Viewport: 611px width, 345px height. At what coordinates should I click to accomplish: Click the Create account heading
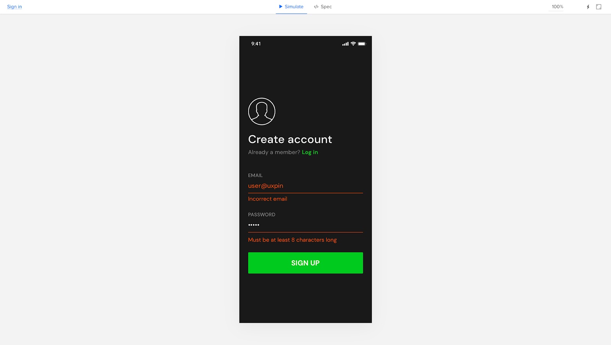(290, 139)
